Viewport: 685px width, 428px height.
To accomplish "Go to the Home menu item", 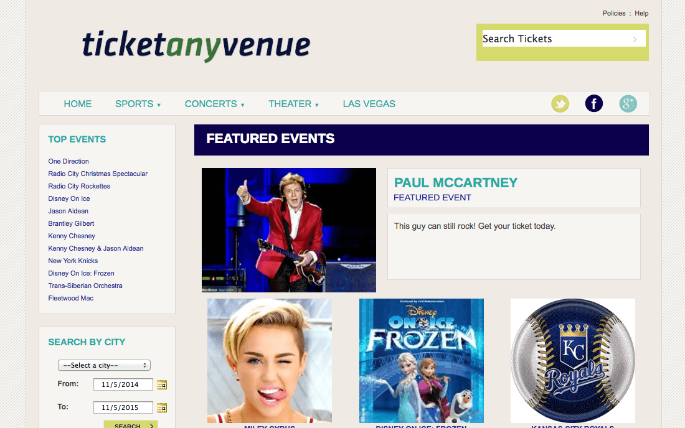I will (x=78, y=104).
